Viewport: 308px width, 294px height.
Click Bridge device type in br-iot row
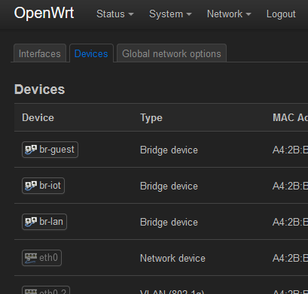pos(169,186)
